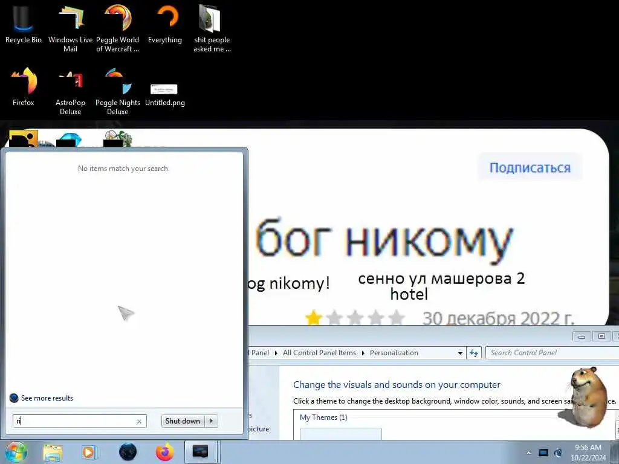Image resolution: width=619 pixels, height=464 pixels.
Task: Click the dark globe taskbar icon
Action: 128,452
